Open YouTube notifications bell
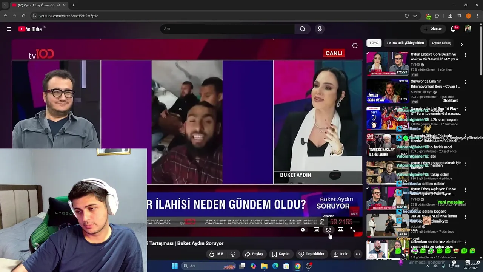483x272 pixels. [x=453, y=29]
